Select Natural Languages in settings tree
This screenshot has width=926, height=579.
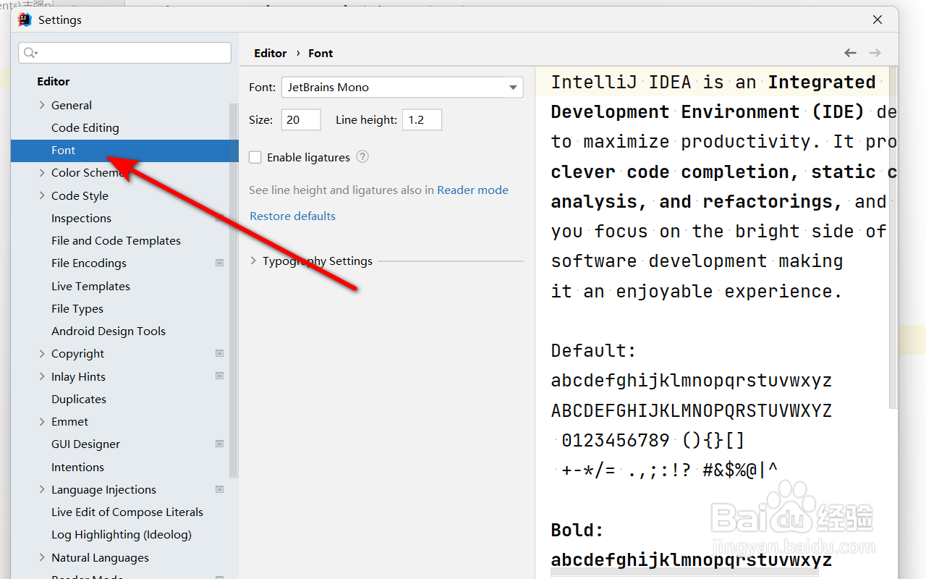point(100,557)
